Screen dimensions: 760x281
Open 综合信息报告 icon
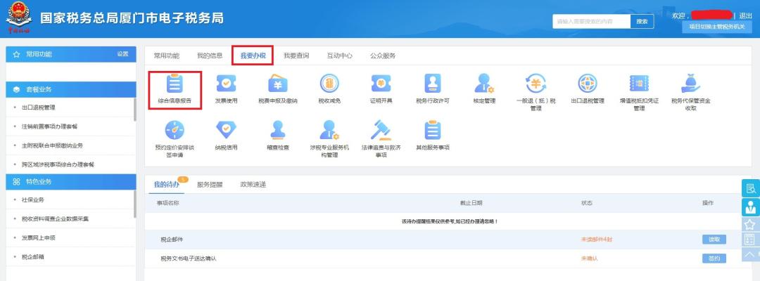pos(175,83)
